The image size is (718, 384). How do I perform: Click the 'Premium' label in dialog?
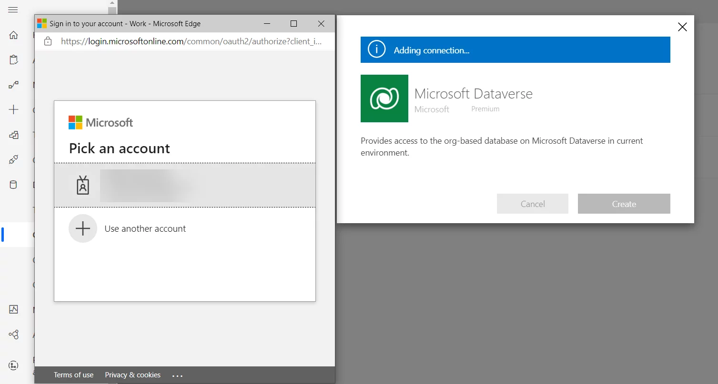485,109
